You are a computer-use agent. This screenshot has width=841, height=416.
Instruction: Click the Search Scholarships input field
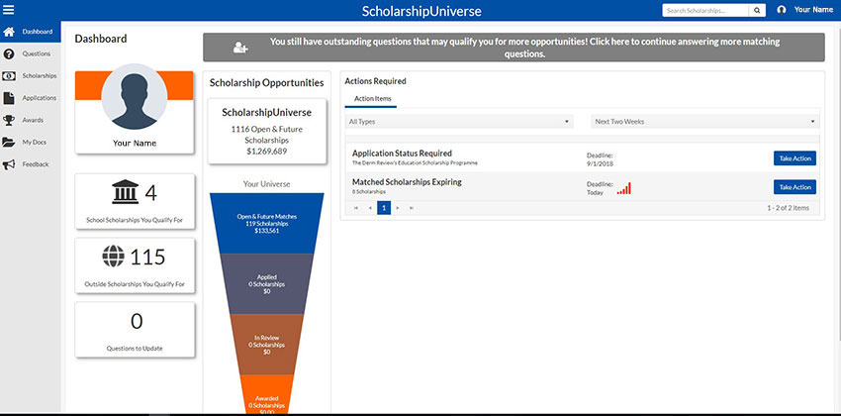(x=705, y=10)
